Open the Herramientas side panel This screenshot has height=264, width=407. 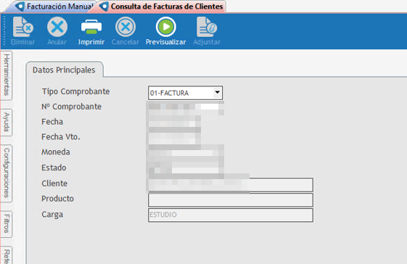[7, 75]
